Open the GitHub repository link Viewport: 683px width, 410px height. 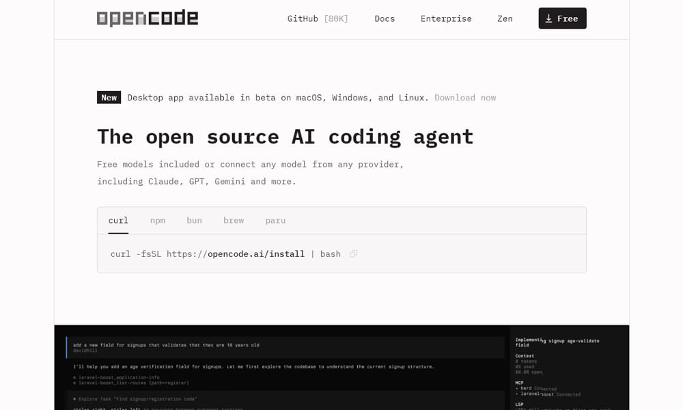pos(318,18)
